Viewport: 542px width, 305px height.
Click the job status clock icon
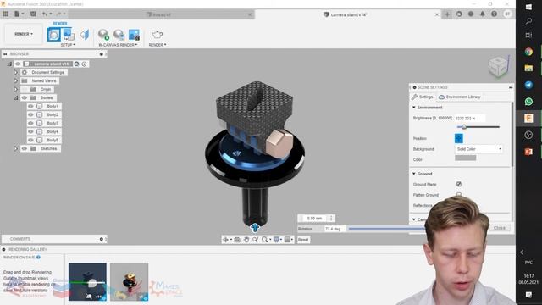(471, 14)
